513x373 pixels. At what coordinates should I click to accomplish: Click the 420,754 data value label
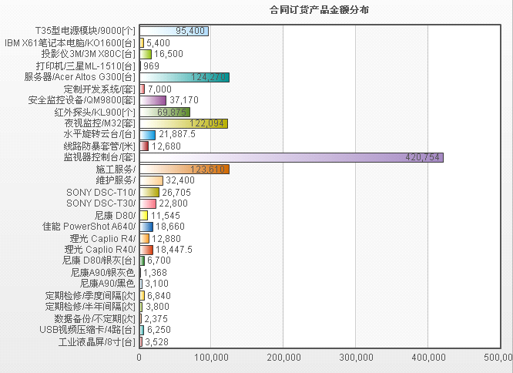(421, 157)
